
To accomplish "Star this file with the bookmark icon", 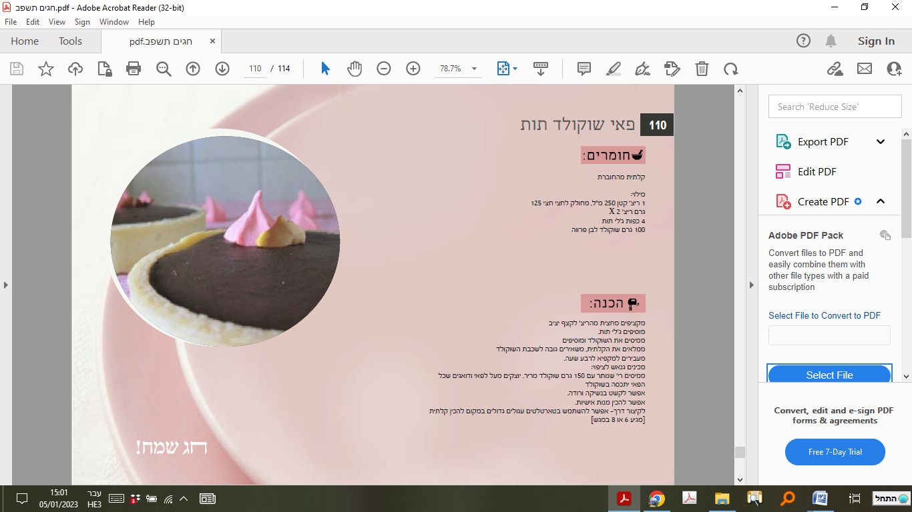I will point(46,69).
